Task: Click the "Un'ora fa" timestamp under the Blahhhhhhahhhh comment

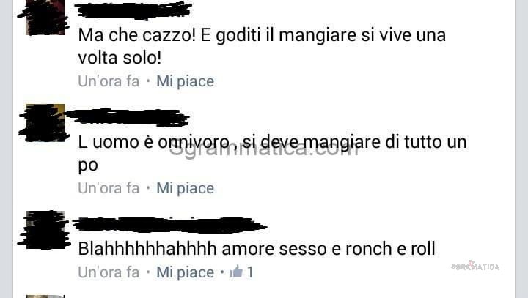Action: 109,272
